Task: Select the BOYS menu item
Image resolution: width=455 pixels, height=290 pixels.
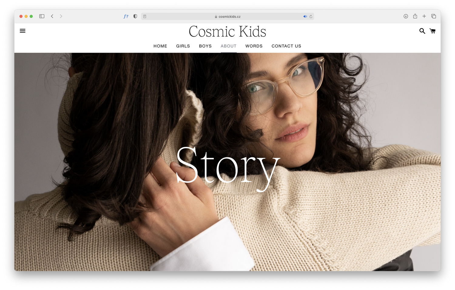Action: pyautogui.click(x=205, y=46)
